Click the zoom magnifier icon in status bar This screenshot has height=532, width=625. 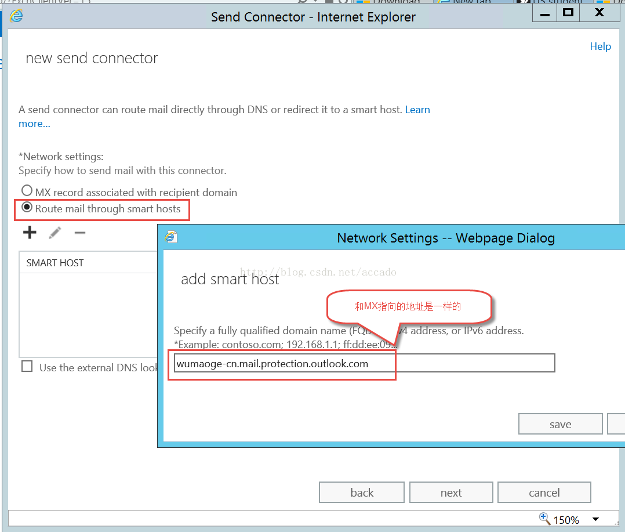[544, 519]
